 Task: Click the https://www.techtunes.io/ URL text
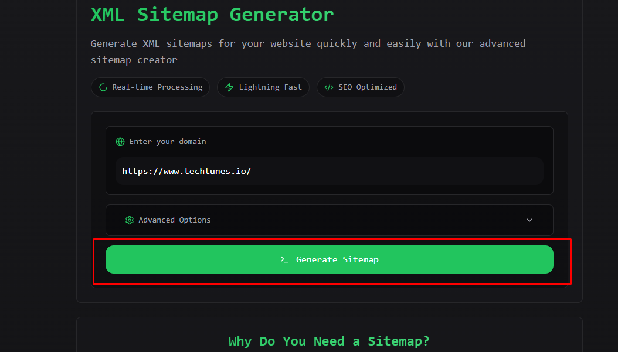point(186,170)
